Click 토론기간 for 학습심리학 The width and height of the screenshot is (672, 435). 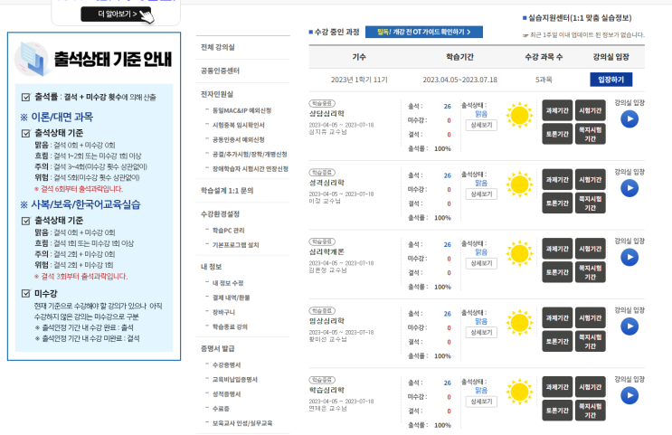click(x=557, y=411)
